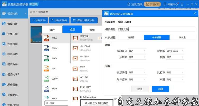Click 视频转换 in the breadcrumb
The height and width of the screenshot is (106, 199).
pyautogui.click(x=43, y=12)
